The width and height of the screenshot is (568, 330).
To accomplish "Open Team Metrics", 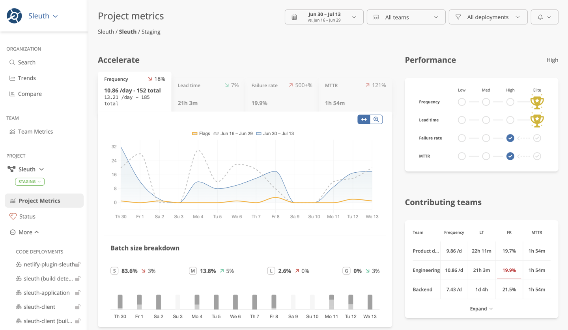I will coord(31,131).
